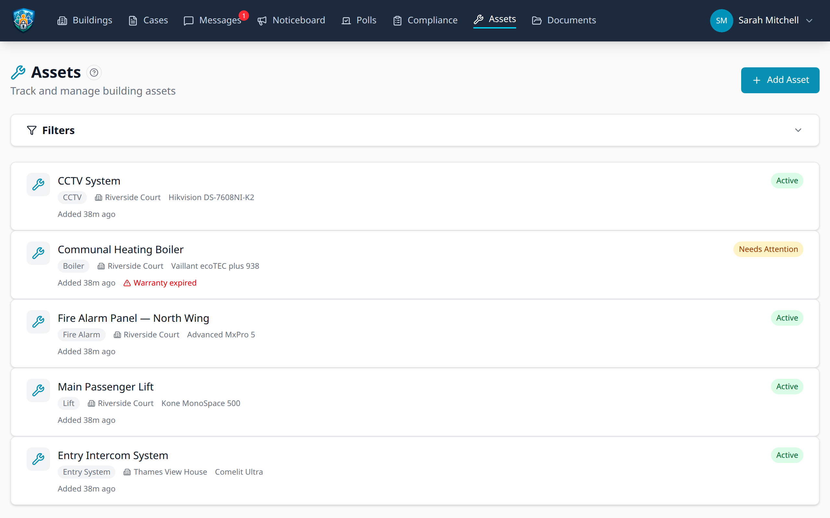Image resolution: width=830 pixels, height=518 pixels.
Task: Click the Entry System tag on Entry Intercom System
Action: (x=87, y=472)
